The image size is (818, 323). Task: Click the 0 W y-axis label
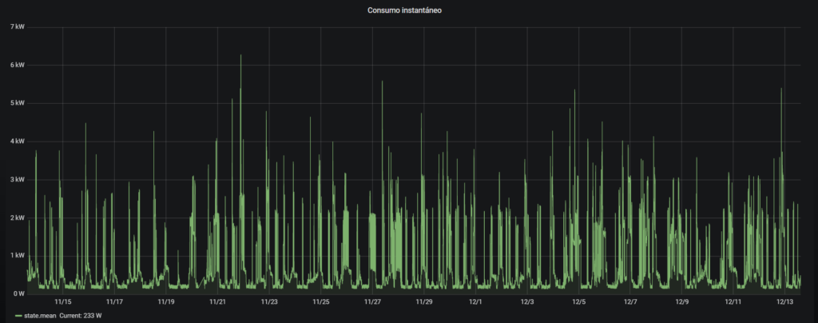point(18,293)
